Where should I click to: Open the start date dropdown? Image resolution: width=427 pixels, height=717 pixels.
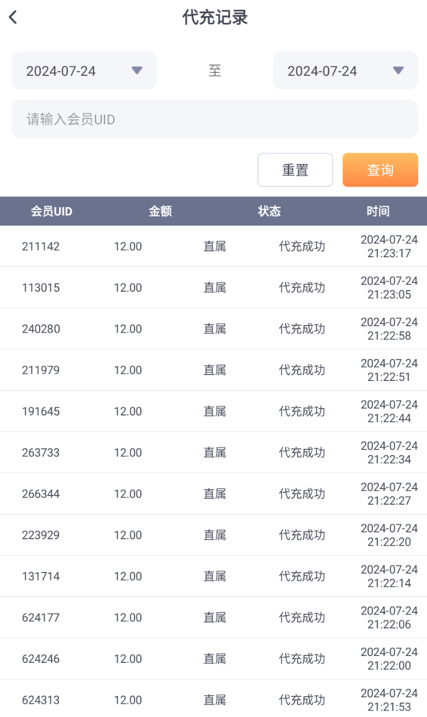84,71
